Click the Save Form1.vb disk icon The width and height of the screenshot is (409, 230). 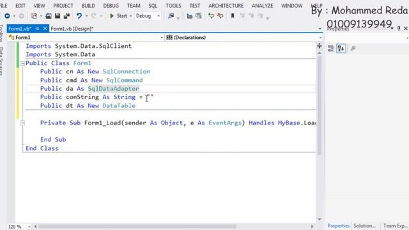click(58, 16)
